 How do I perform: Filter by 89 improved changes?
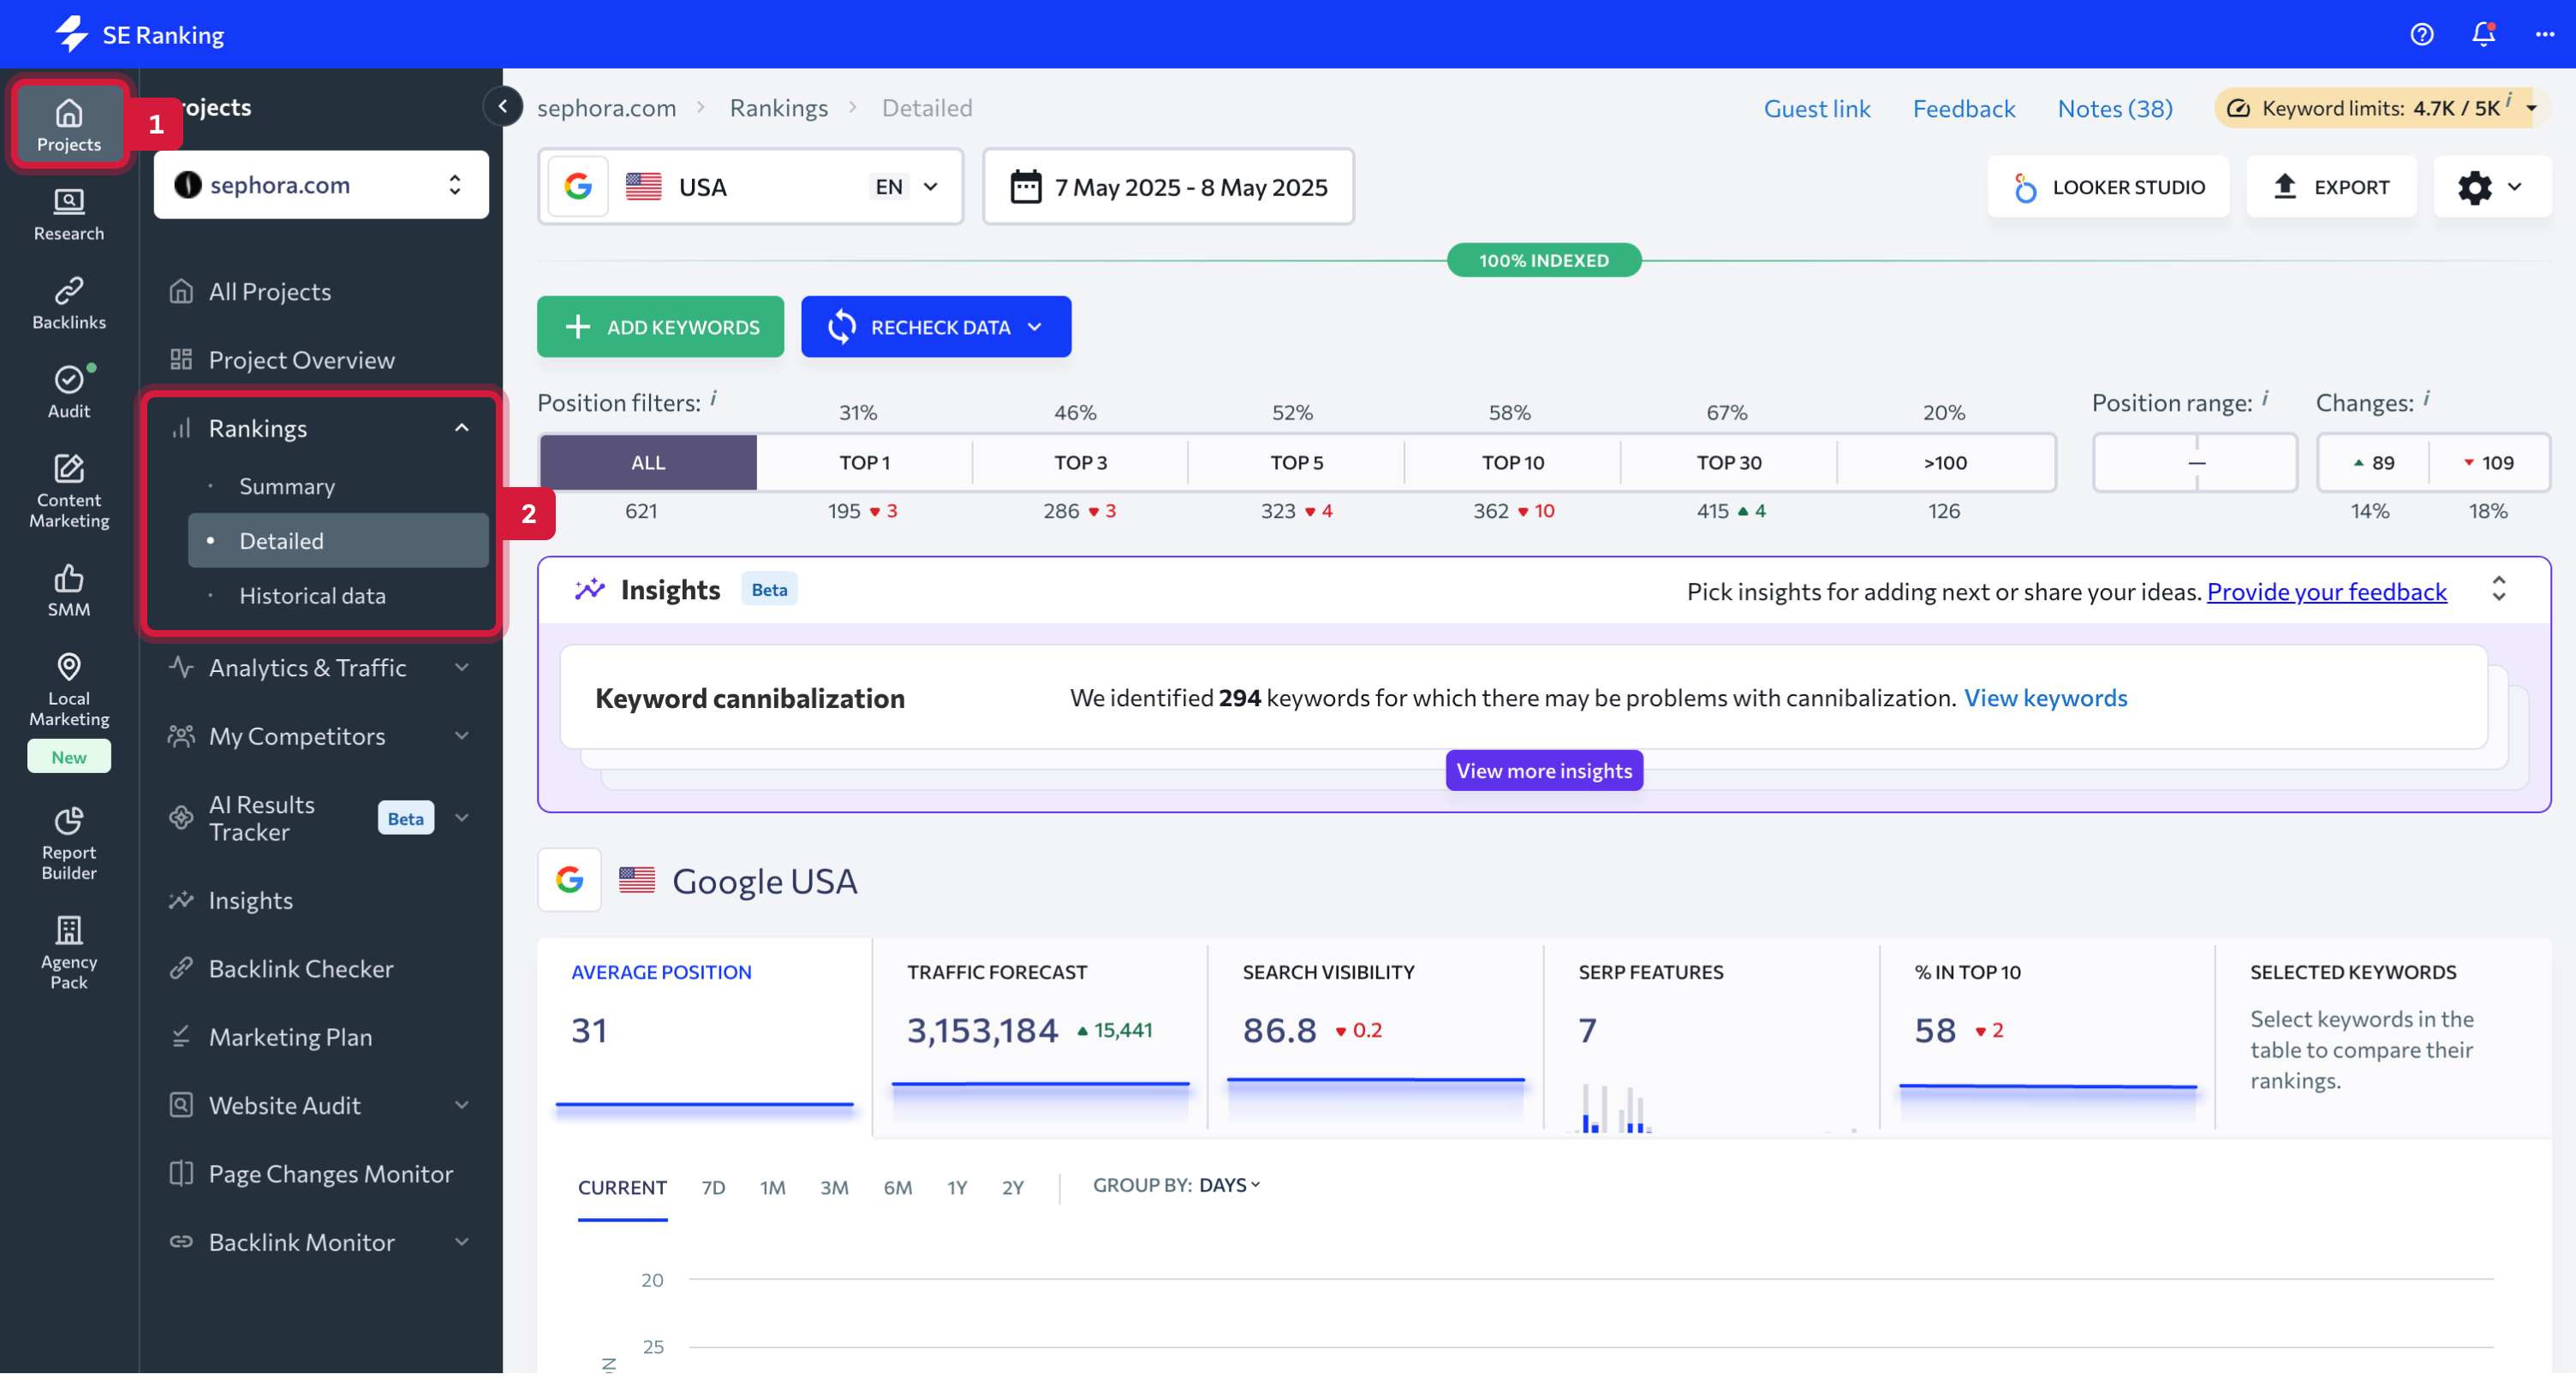point(2374,462)
